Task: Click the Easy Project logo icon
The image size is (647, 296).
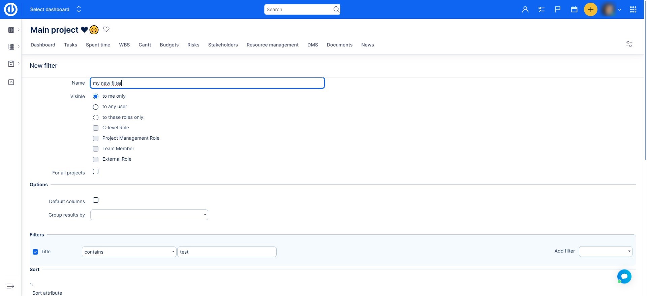Action: coord(10,9)
